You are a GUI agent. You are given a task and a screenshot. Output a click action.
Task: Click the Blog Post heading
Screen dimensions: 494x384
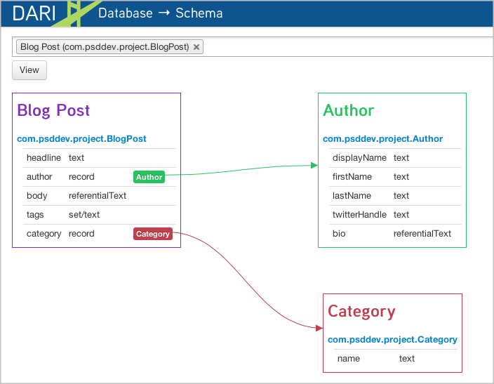(53, 111)
